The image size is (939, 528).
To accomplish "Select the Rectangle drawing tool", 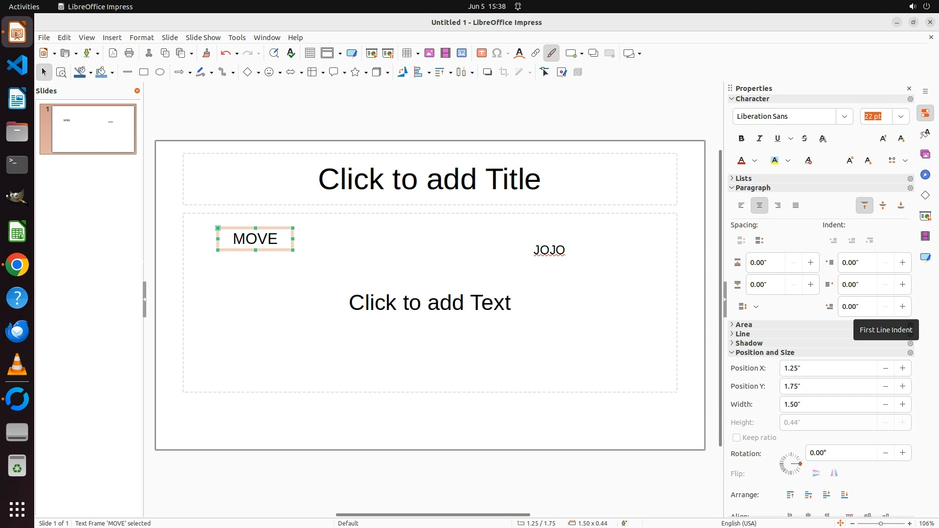I will point(144,72).
